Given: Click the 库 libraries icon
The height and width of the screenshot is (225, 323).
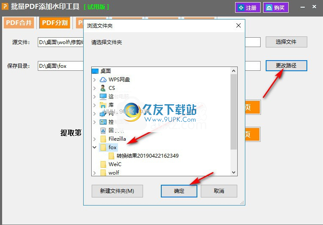Looking at the screenshot, I should pyautogui.click(x=103, y=105).
